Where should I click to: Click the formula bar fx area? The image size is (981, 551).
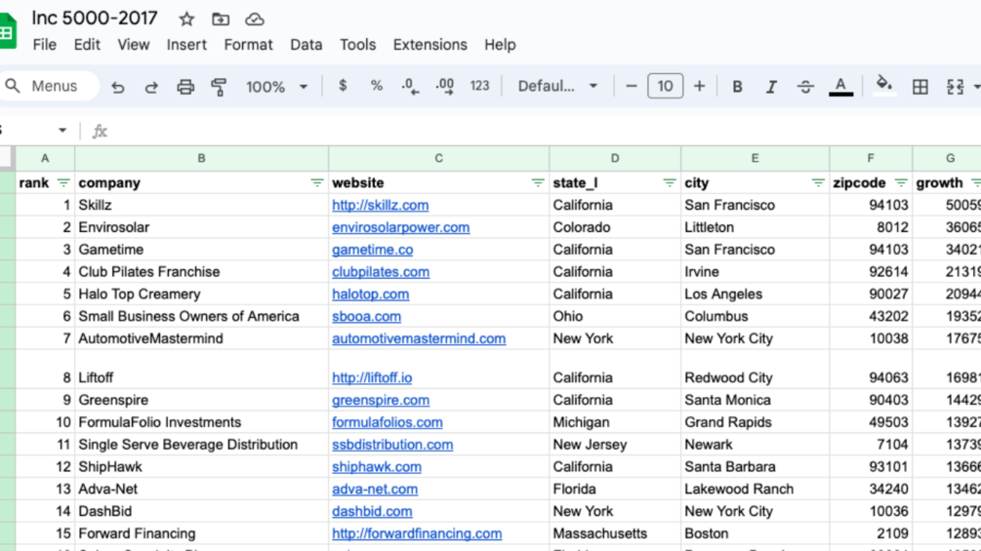(101, 131)
